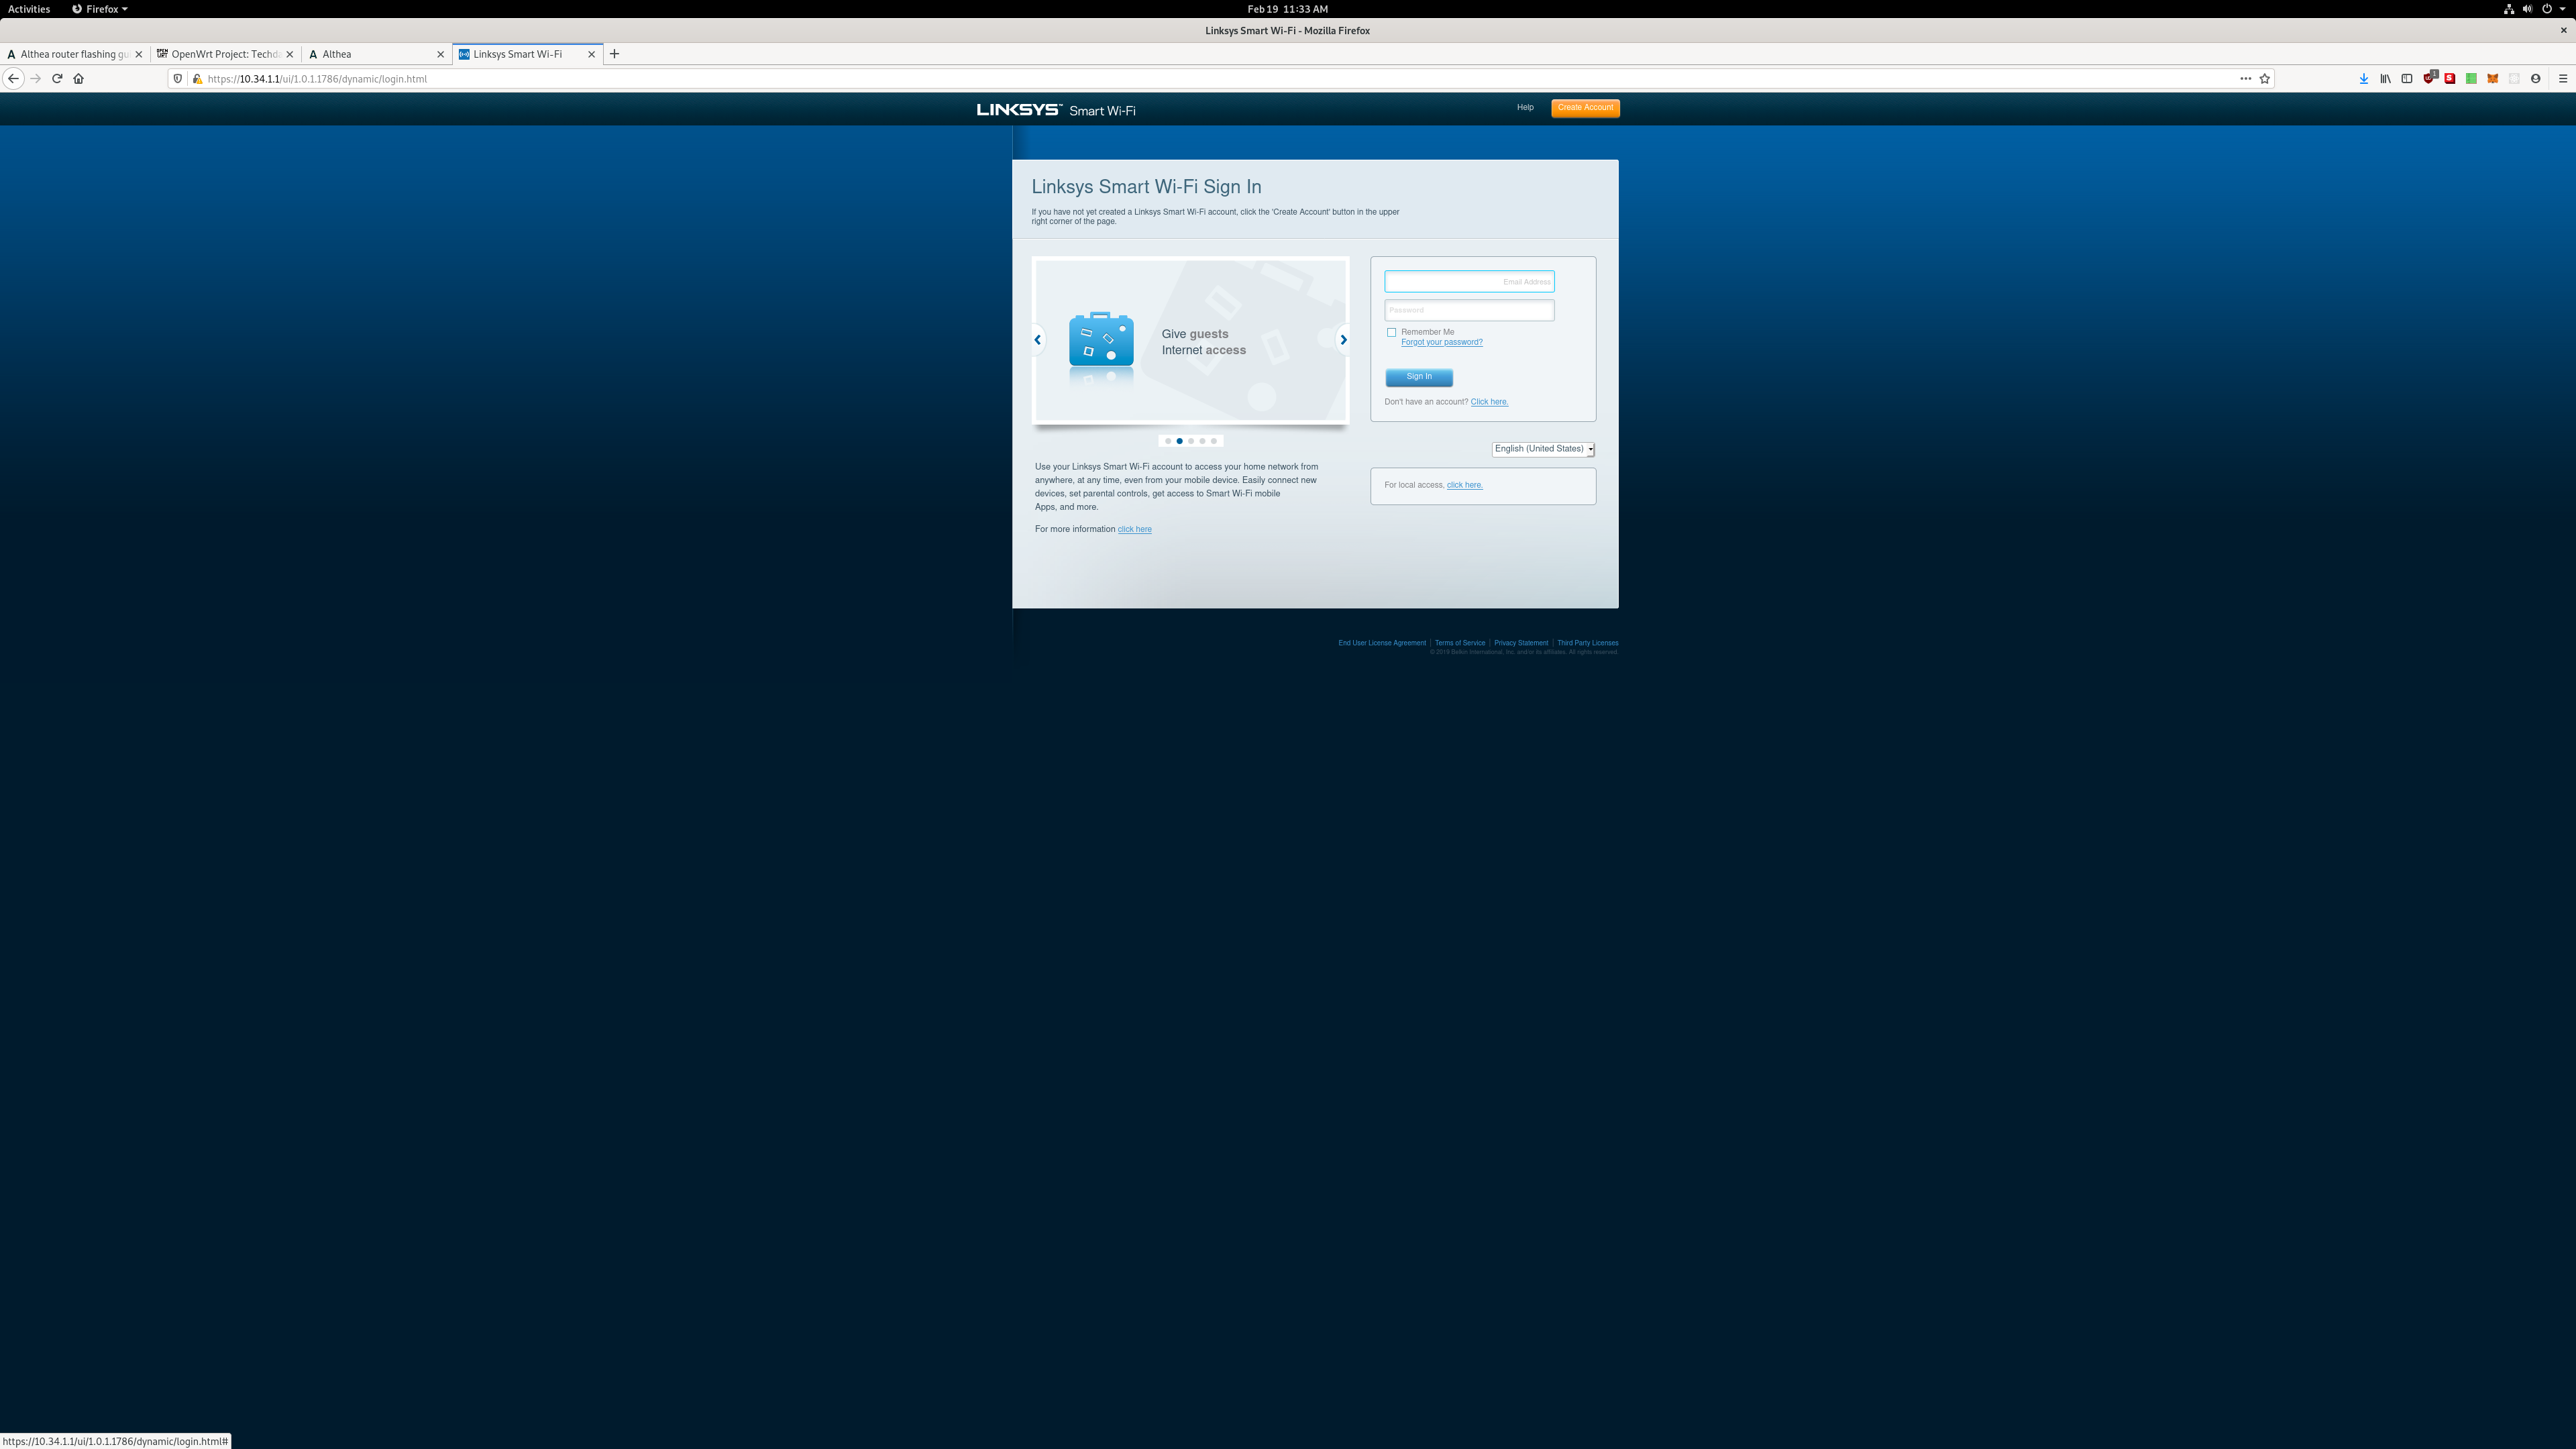Expand the Firefox application menu in top bar
This screenshot has width=2576, height=1449.
tap(100, 9)
